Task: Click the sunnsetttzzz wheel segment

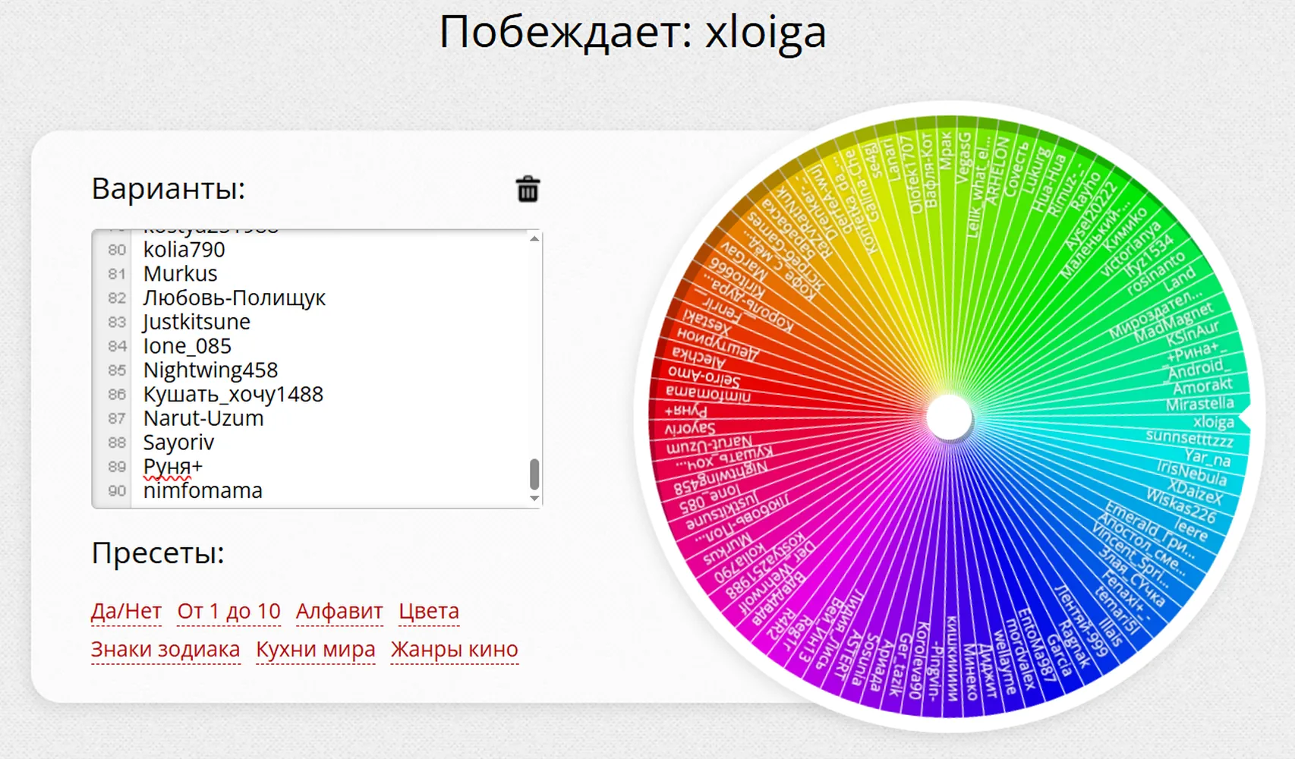Action: coord(1189,439)
